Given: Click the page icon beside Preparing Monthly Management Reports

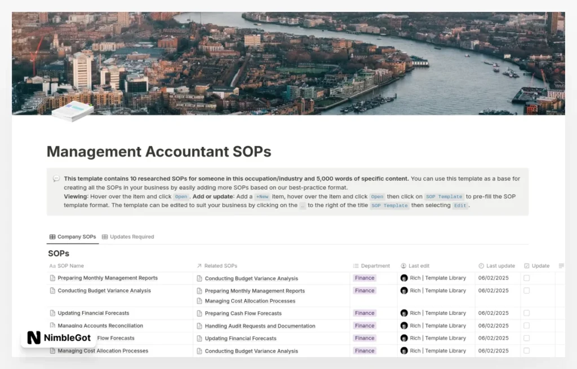Looking at the screenshot, I should 52,278.
